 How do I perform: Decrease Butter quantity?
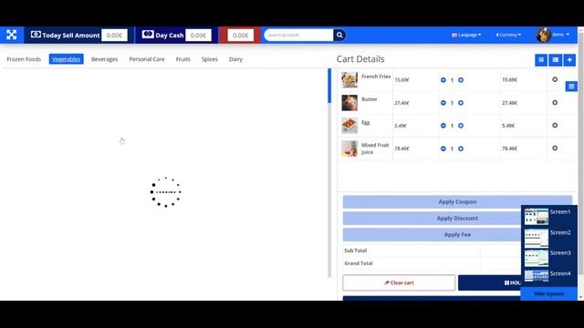443,103
